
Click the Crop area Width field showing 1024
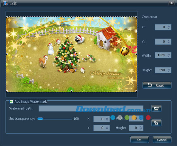pos(163,55)
